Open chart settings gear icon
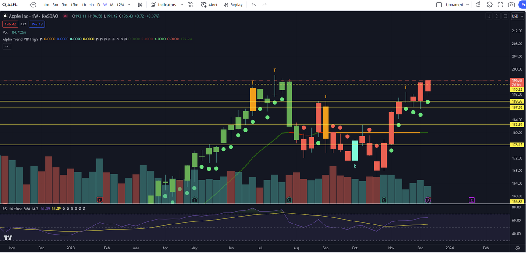Image resolution: width=526 pixels, height=253 pixels. 489,5
